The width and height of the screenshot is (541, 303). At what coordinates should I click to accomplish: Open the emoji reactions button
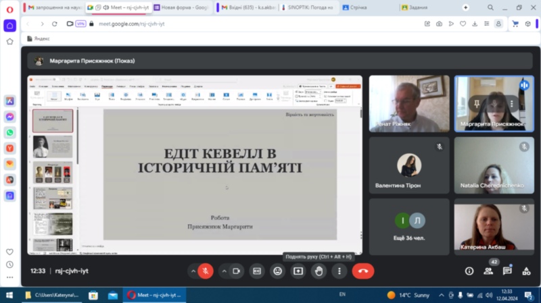pos(277,271)
